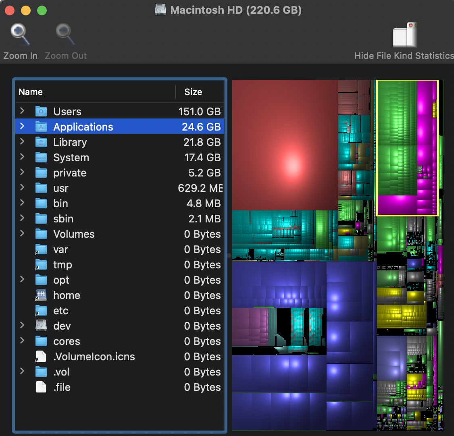This screenshot has width=454, height=436.
Task: Click the opt folder icon
Action: point(41,280)
